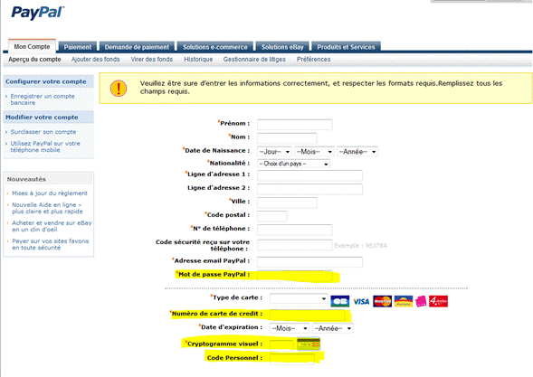Go to Aperçu du compte

tap(34, 59)
